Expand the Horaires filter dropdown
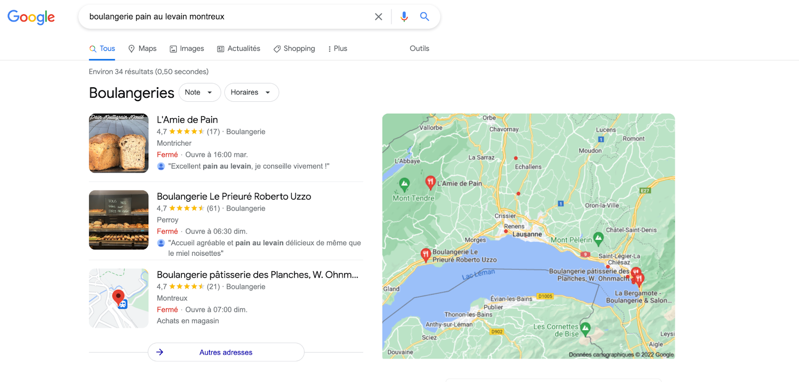This screenshot has height=382, width=799. pos(252,92)
